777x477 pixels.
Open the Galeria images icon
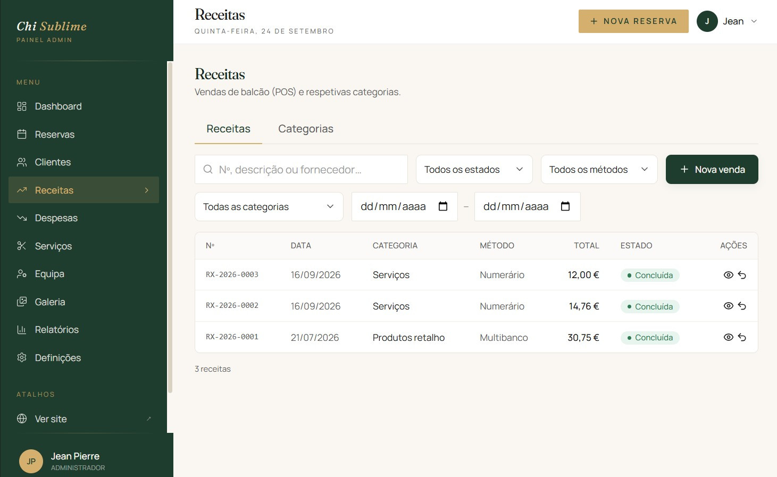[x=22, y=302]
